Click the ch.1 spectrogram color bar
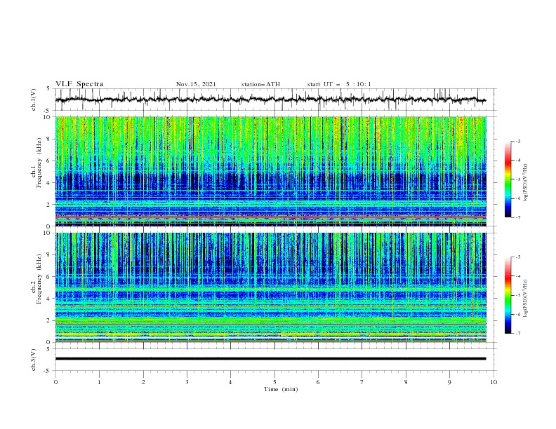The width and height of the screenshot is (556, 429). pos(508,179)
